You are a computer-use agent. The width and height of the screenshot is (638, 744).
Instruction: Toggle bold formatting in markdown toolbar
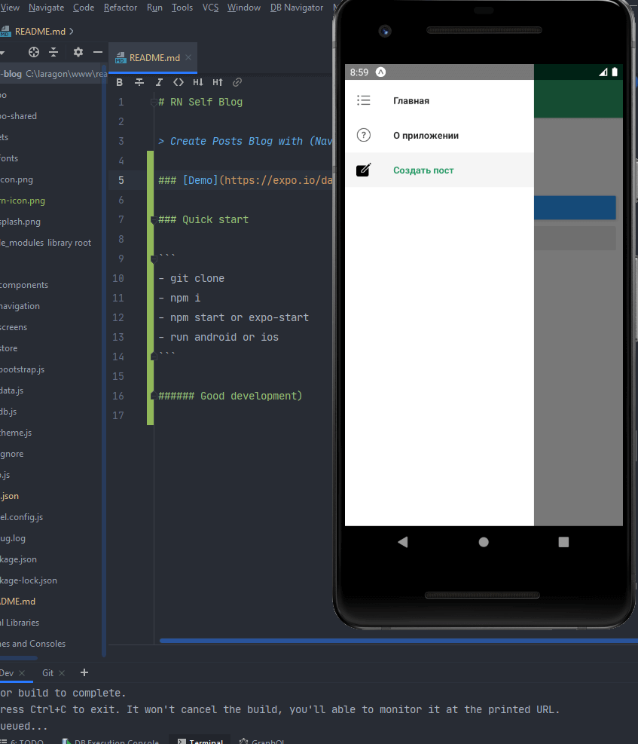[119, 82]
